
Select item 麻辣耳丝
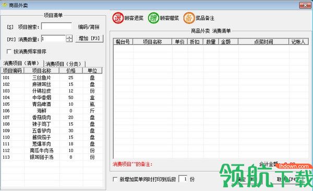pyautogui.click(x=42, y=84)
